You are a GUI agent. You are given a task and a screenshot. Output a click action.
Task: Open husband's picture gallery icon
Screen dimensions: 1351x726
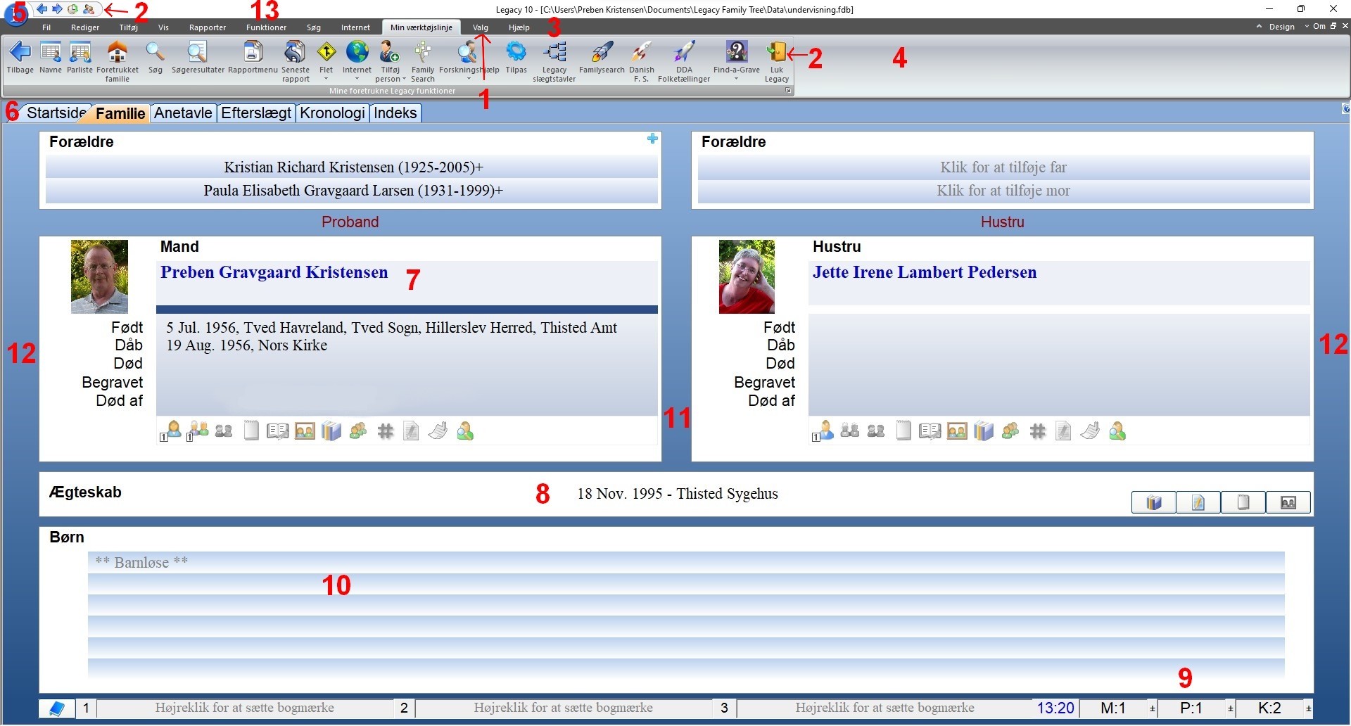[305, 431]
